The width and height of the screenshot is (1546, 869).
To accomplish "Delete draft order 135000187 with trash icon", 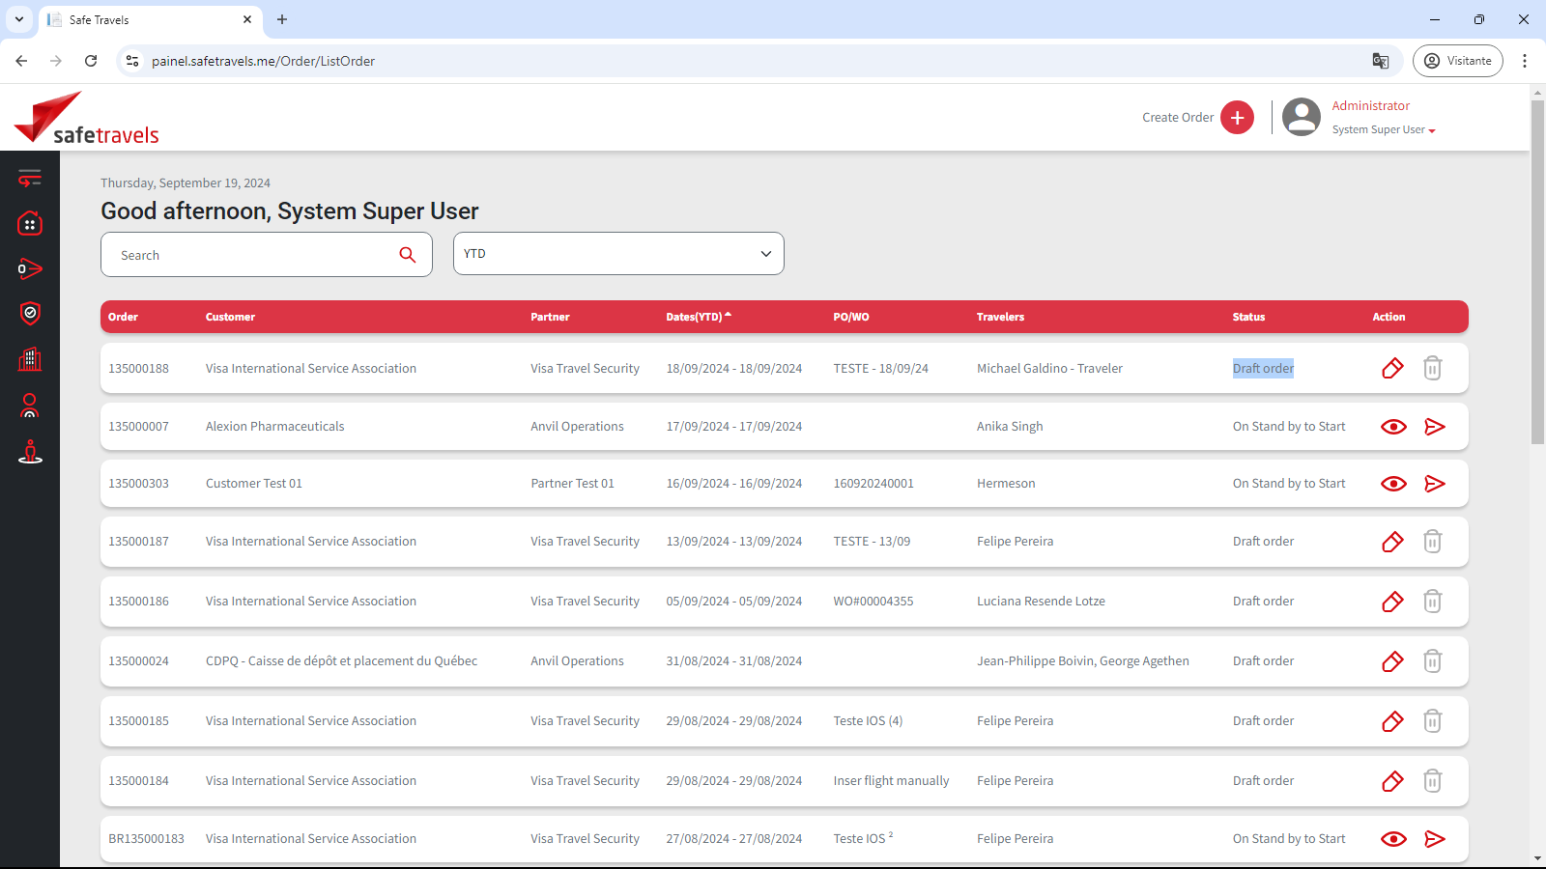I will tap(1432, 542).
